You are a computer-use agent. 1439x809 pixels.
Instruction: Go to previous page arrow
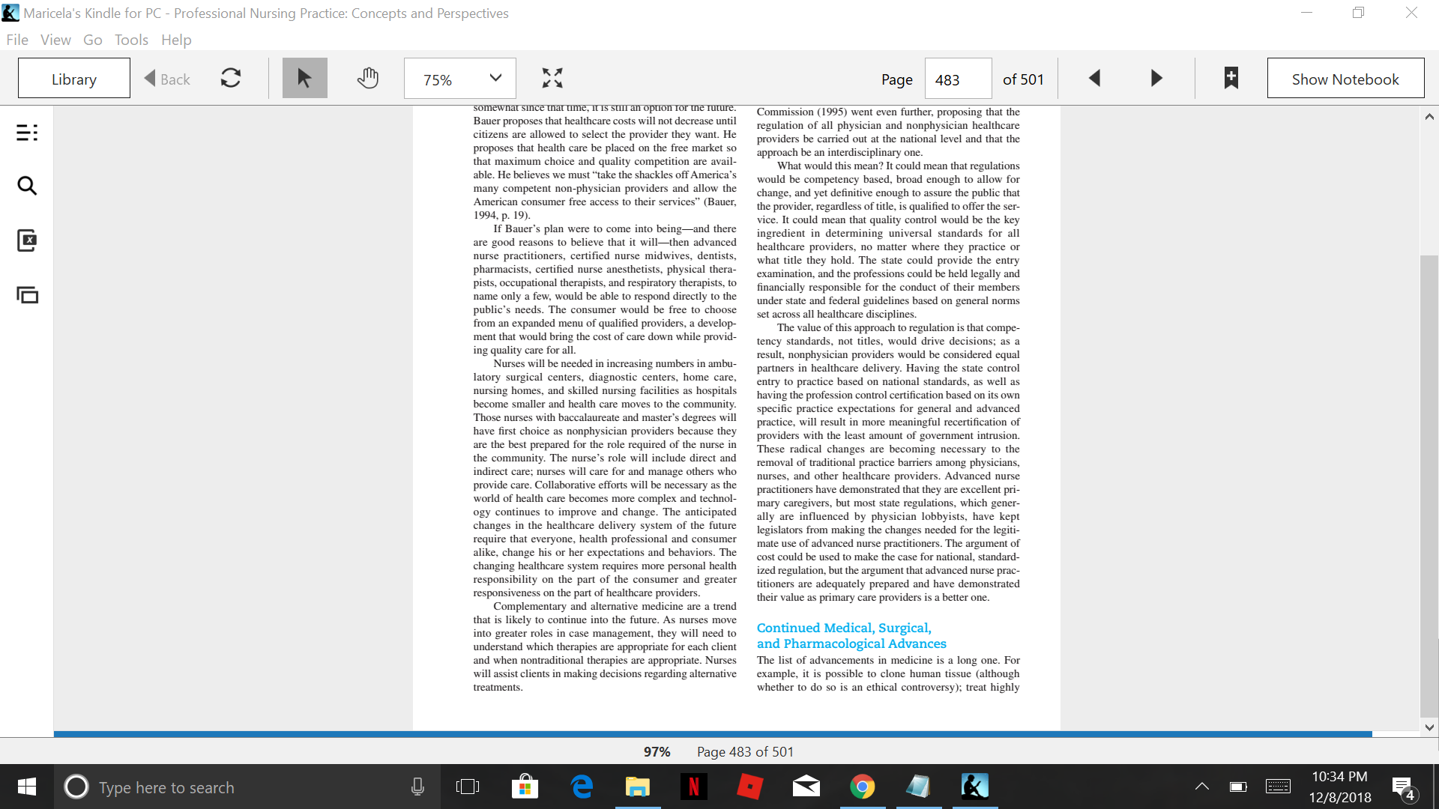tap(1094, 78)
